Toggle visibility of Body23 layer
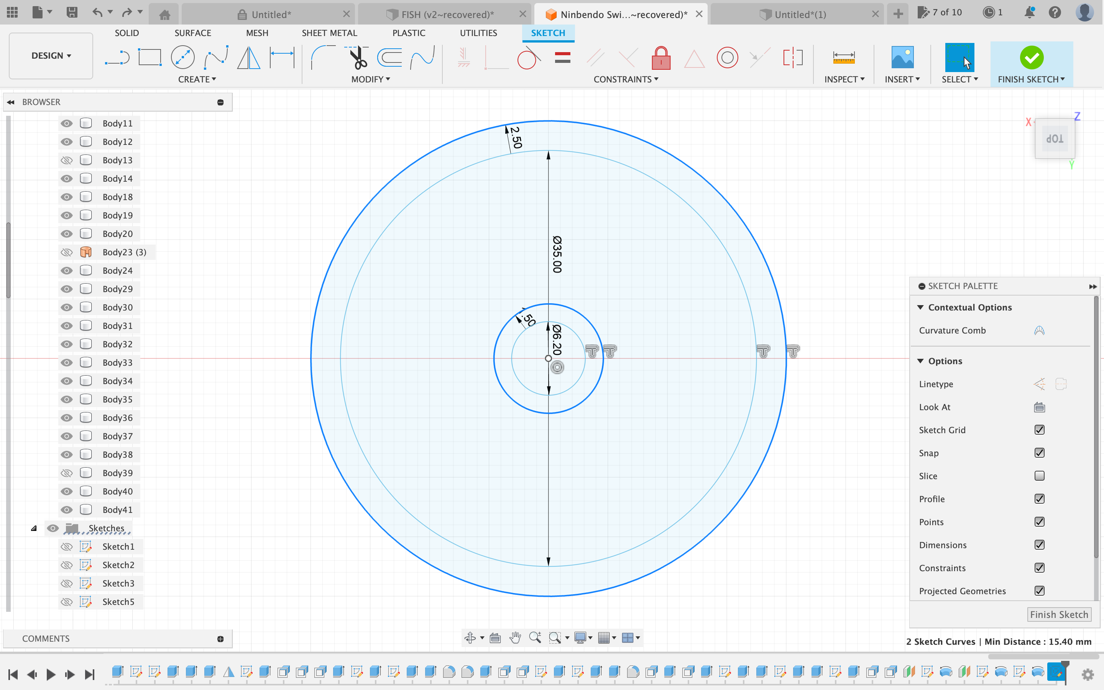 [x=66, y=252]
